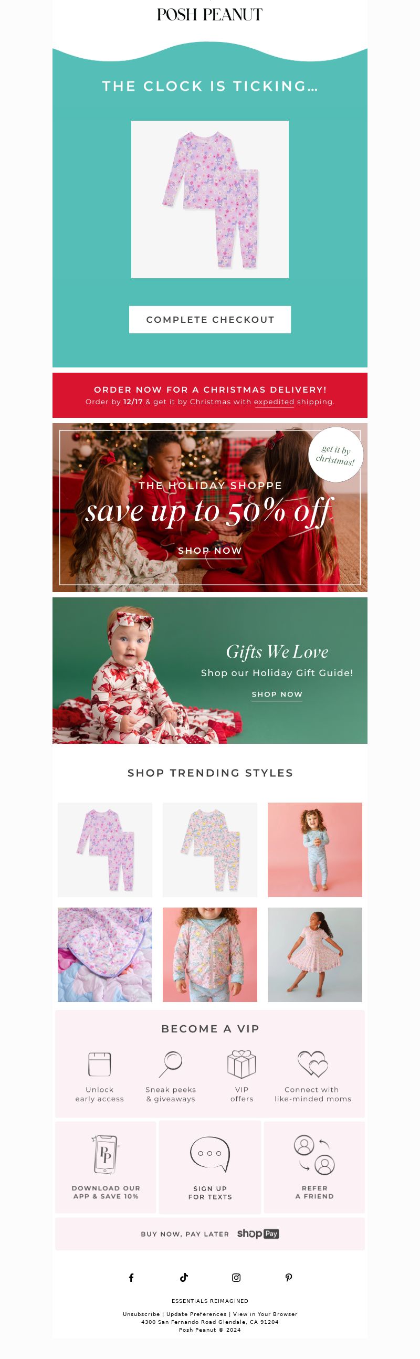Click the Download Our App phone icon
This screenshot has width=420, height=1359.
pos(106,1154)
